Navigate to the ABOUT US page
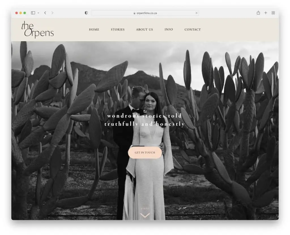The image size is (290, 235). [x=144, y=29]
